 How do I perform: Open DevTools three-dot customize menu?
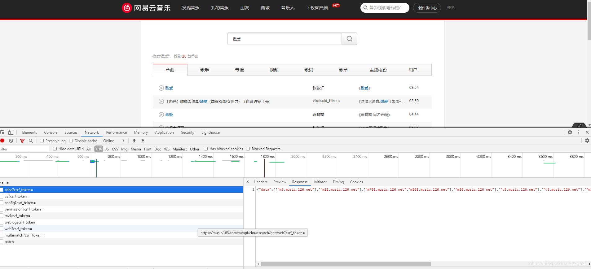(x=579, y=132)
